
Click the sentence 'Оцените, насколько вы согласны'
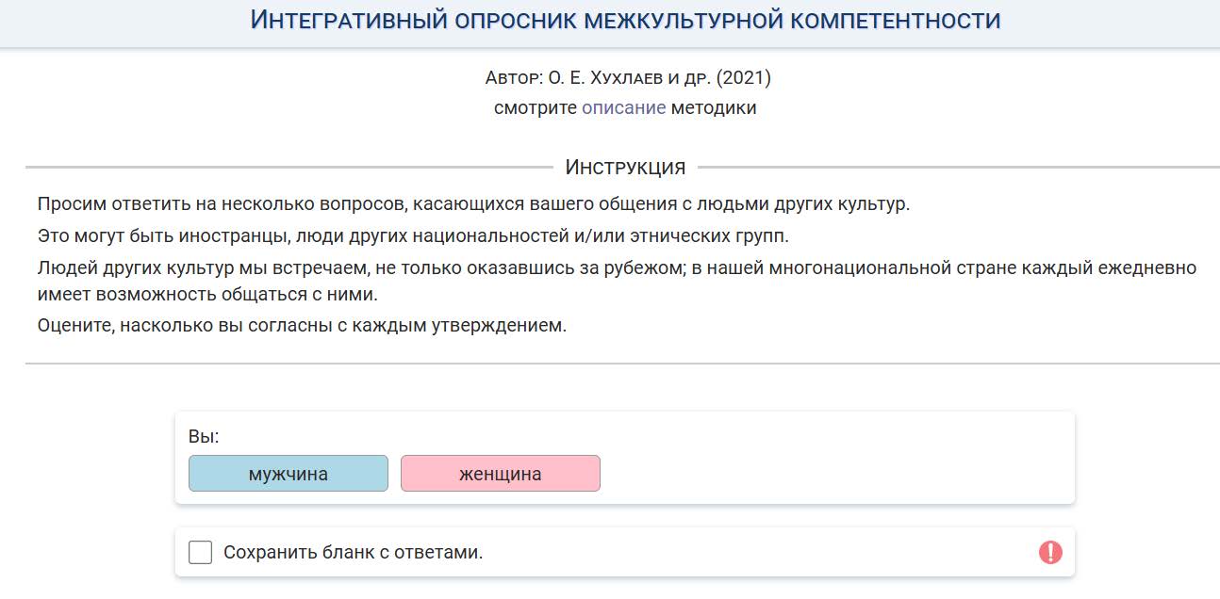click(302, 326)
